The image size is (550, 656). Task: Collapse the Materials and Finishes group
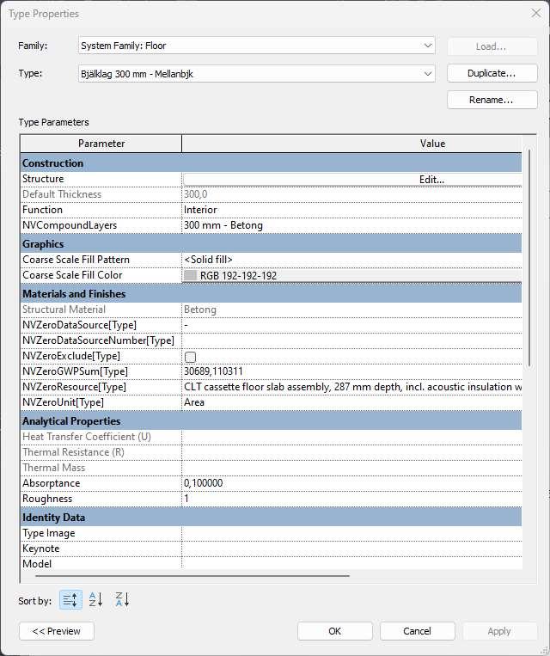tap(271, 294)
